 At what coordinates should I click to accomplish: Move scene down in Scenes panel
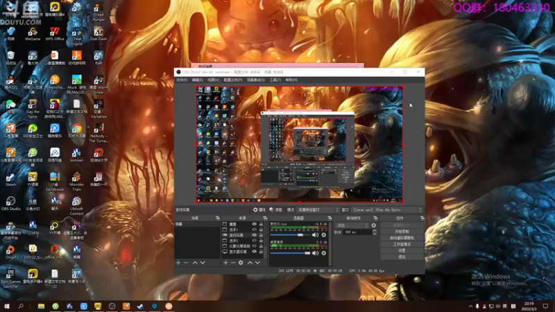pos(203,263)
